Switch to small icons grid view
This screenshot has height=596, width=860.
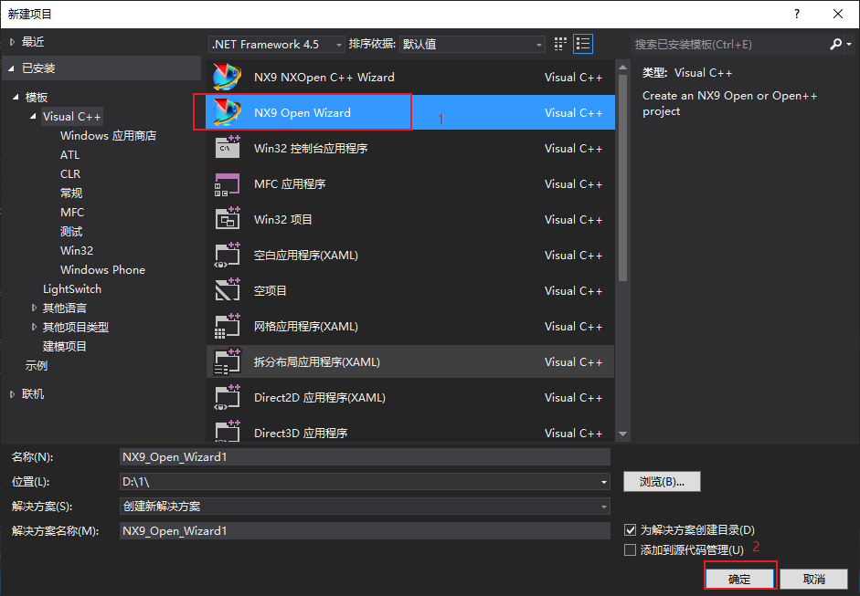pos(560,44)
